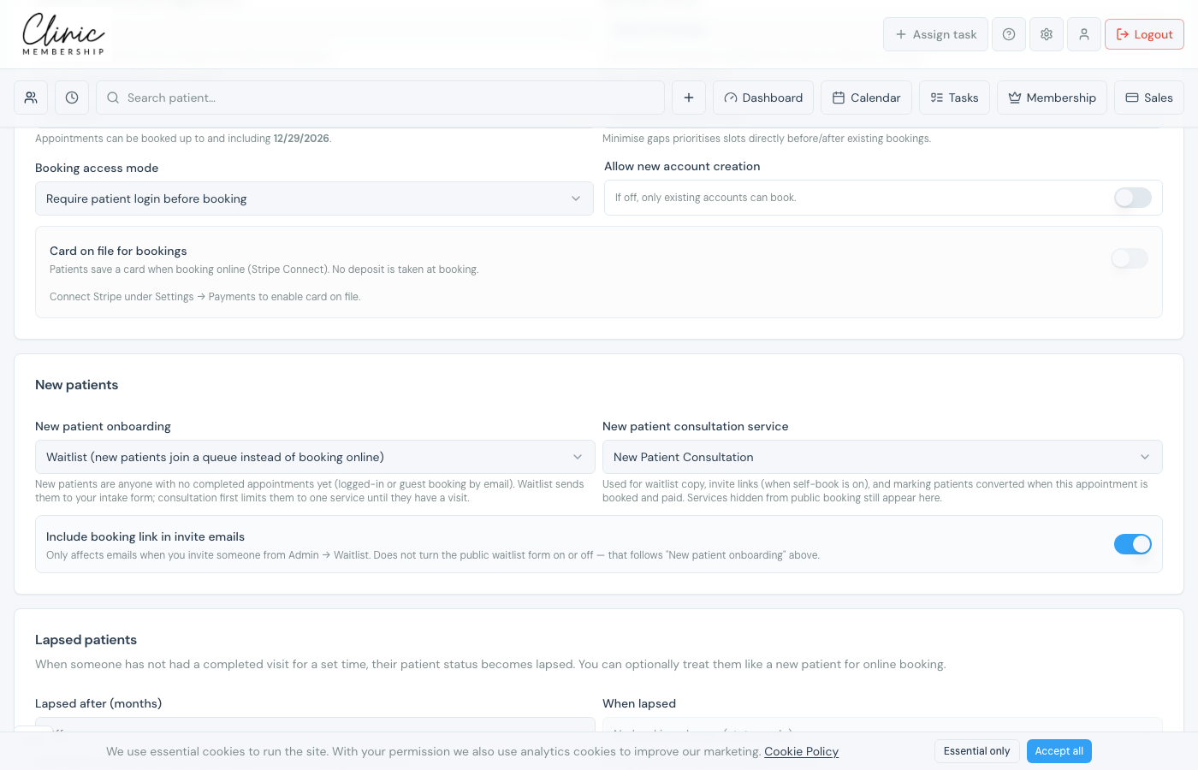This screenshot has height=770, width=1198.
Task: Click Accept all cookies
Action: [x=1059, y=751]
